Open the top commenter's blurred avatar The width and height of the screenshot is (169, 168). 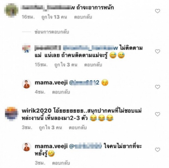coord(11,11)
